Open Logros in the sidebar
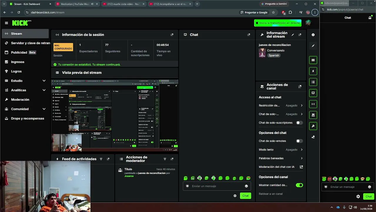376x212 pixels. click(26, 71)
